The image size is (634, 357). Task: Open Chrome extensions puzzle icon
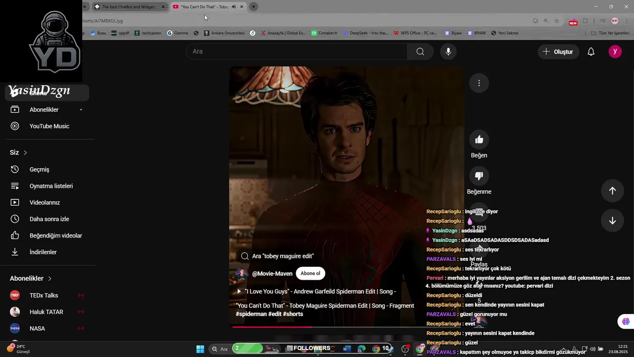point(585,21)
